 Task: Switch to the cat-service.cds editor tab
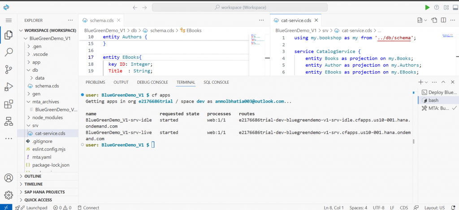click(x=296, y=20)
